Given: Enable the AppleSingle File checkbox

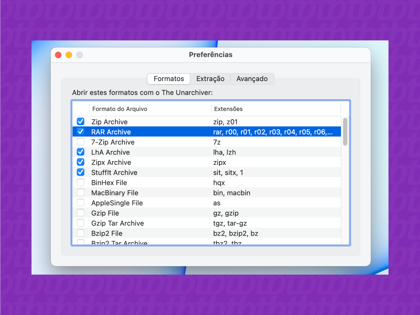Looking at the screenshot, I should point(80,202).
